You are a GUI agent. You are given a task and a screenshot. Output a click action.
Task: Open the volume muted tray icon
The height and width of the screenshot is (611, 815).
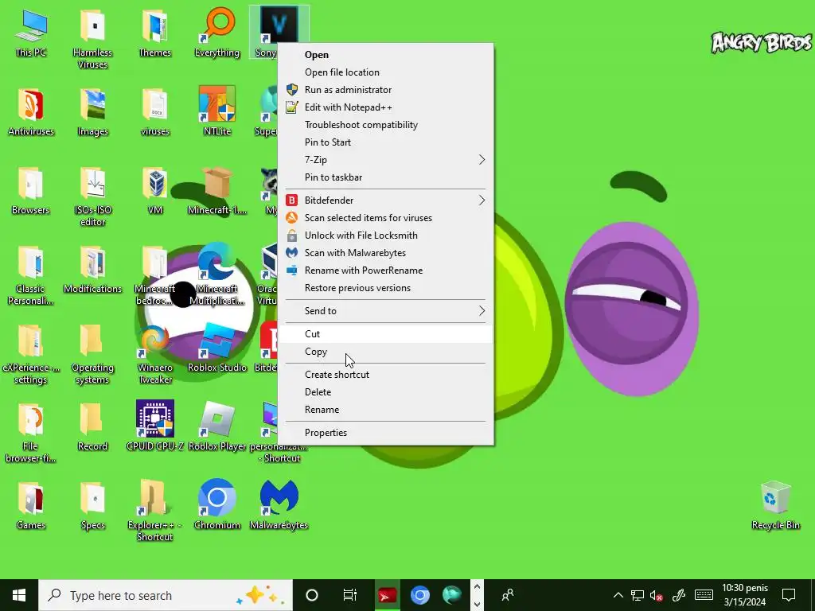[x=657, y=595]
